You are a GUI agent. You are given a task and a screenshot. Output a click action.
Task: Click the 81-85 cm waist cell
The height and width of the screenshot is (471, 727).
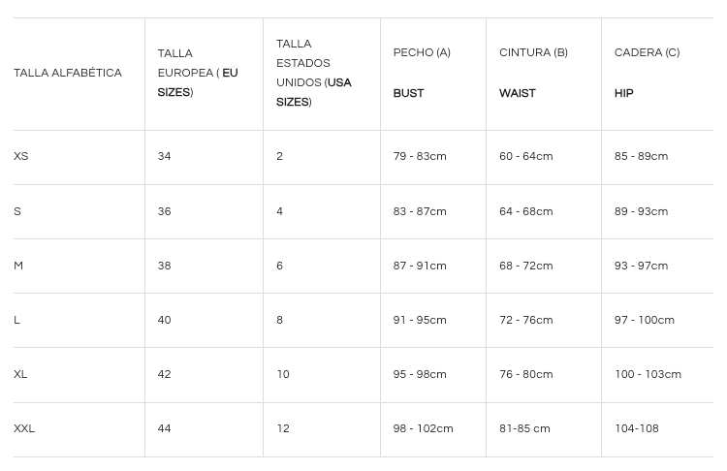click(524, 428)
